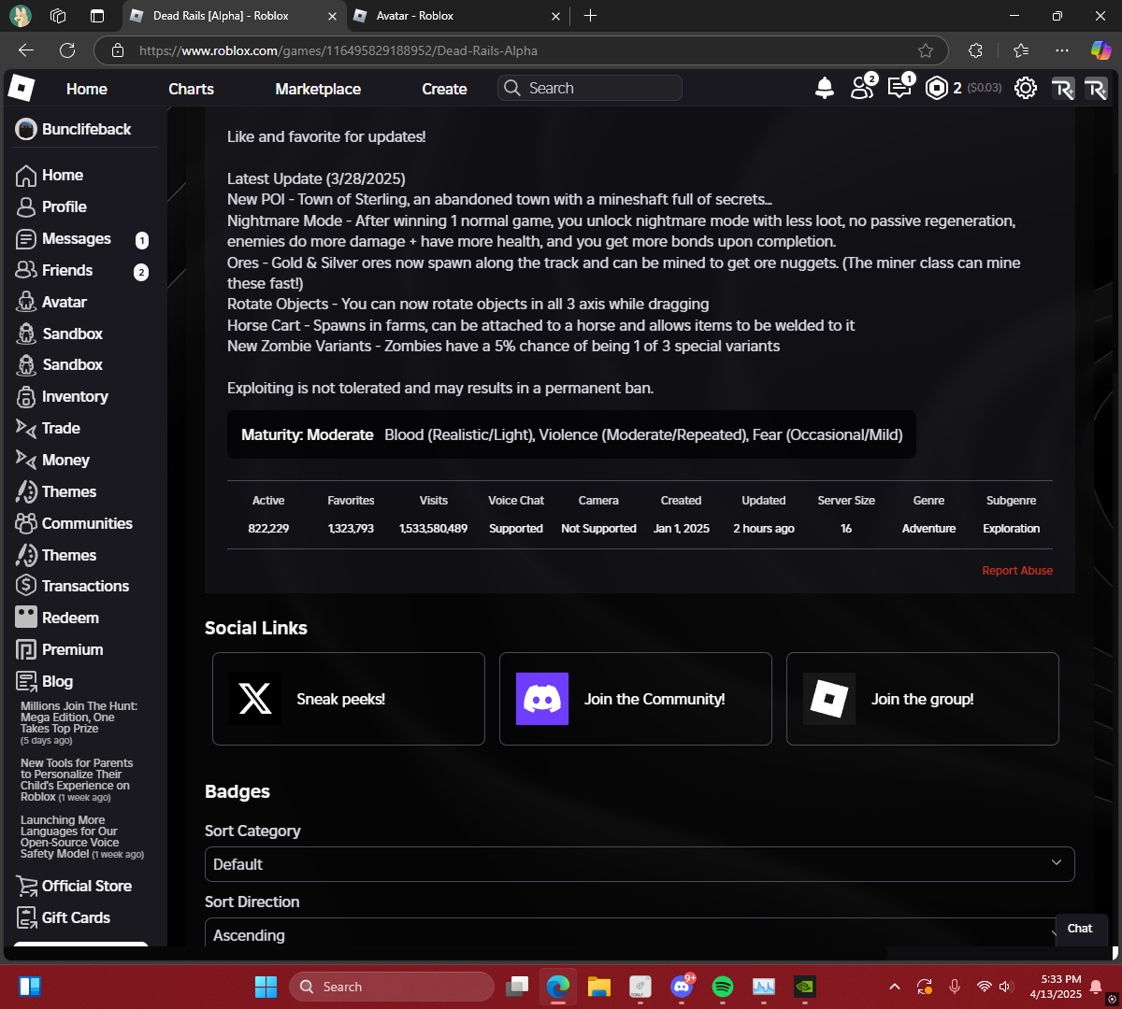Open the notifications bell
Screen dimensions: 1122x1009
click(x=825, y=88)
